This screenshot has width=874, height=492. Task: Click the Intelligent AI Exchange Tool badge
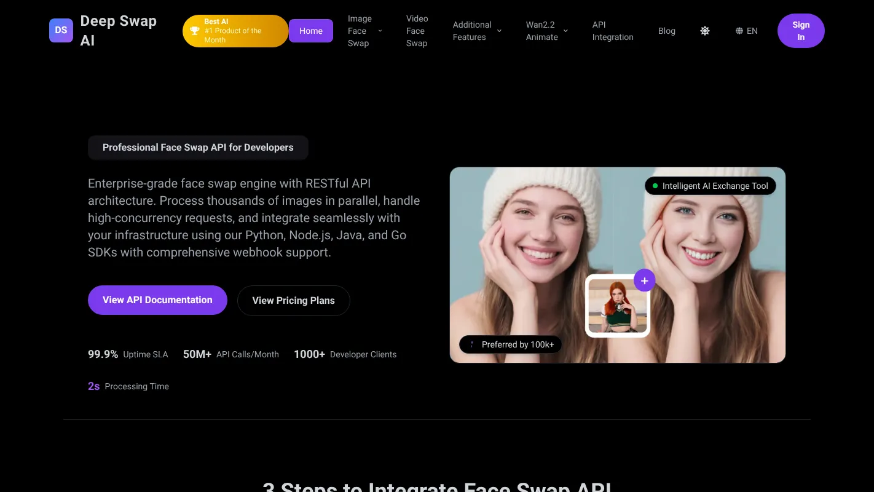click(x=711, y=185)
